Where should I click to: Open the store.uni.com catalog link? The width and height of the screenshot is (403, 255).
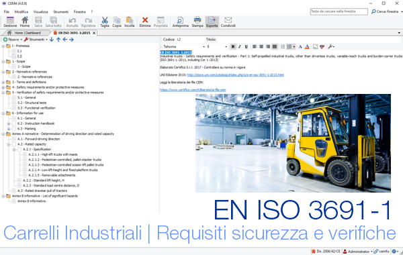(235, 75)
